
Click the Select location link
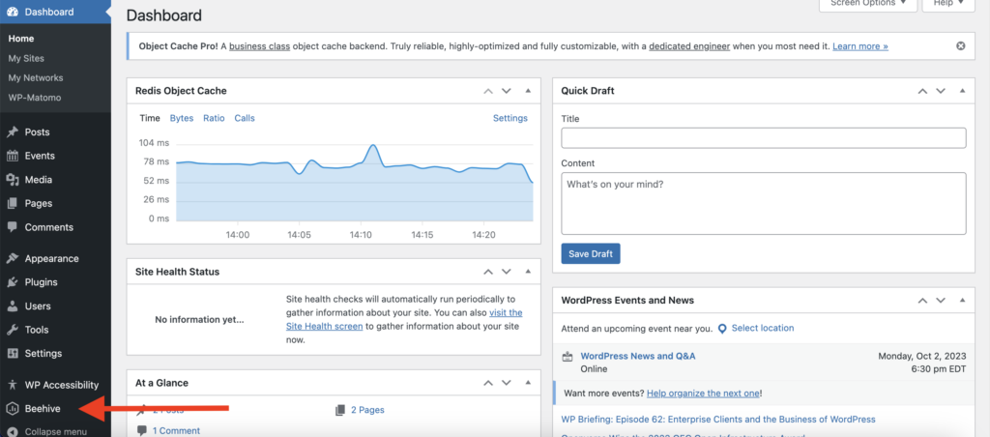[x=763, y=329]
